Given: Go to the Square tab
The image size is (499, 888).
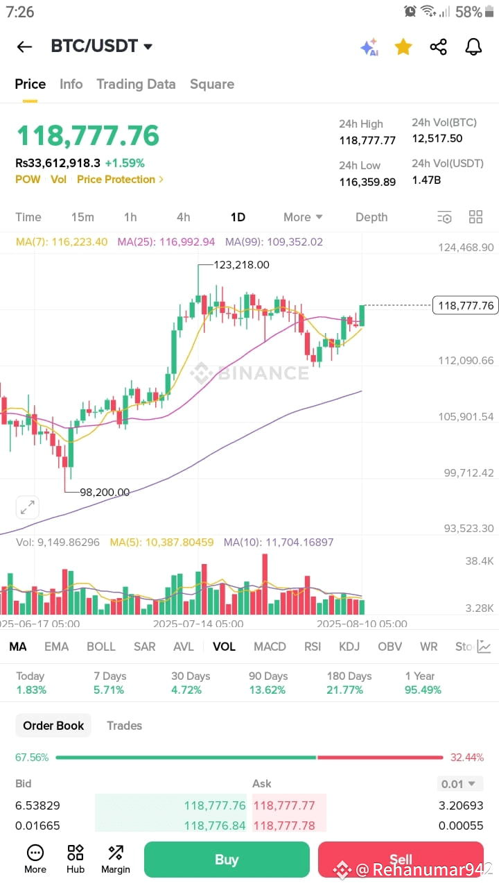Looking at the screenshot, I should (212, 84).
